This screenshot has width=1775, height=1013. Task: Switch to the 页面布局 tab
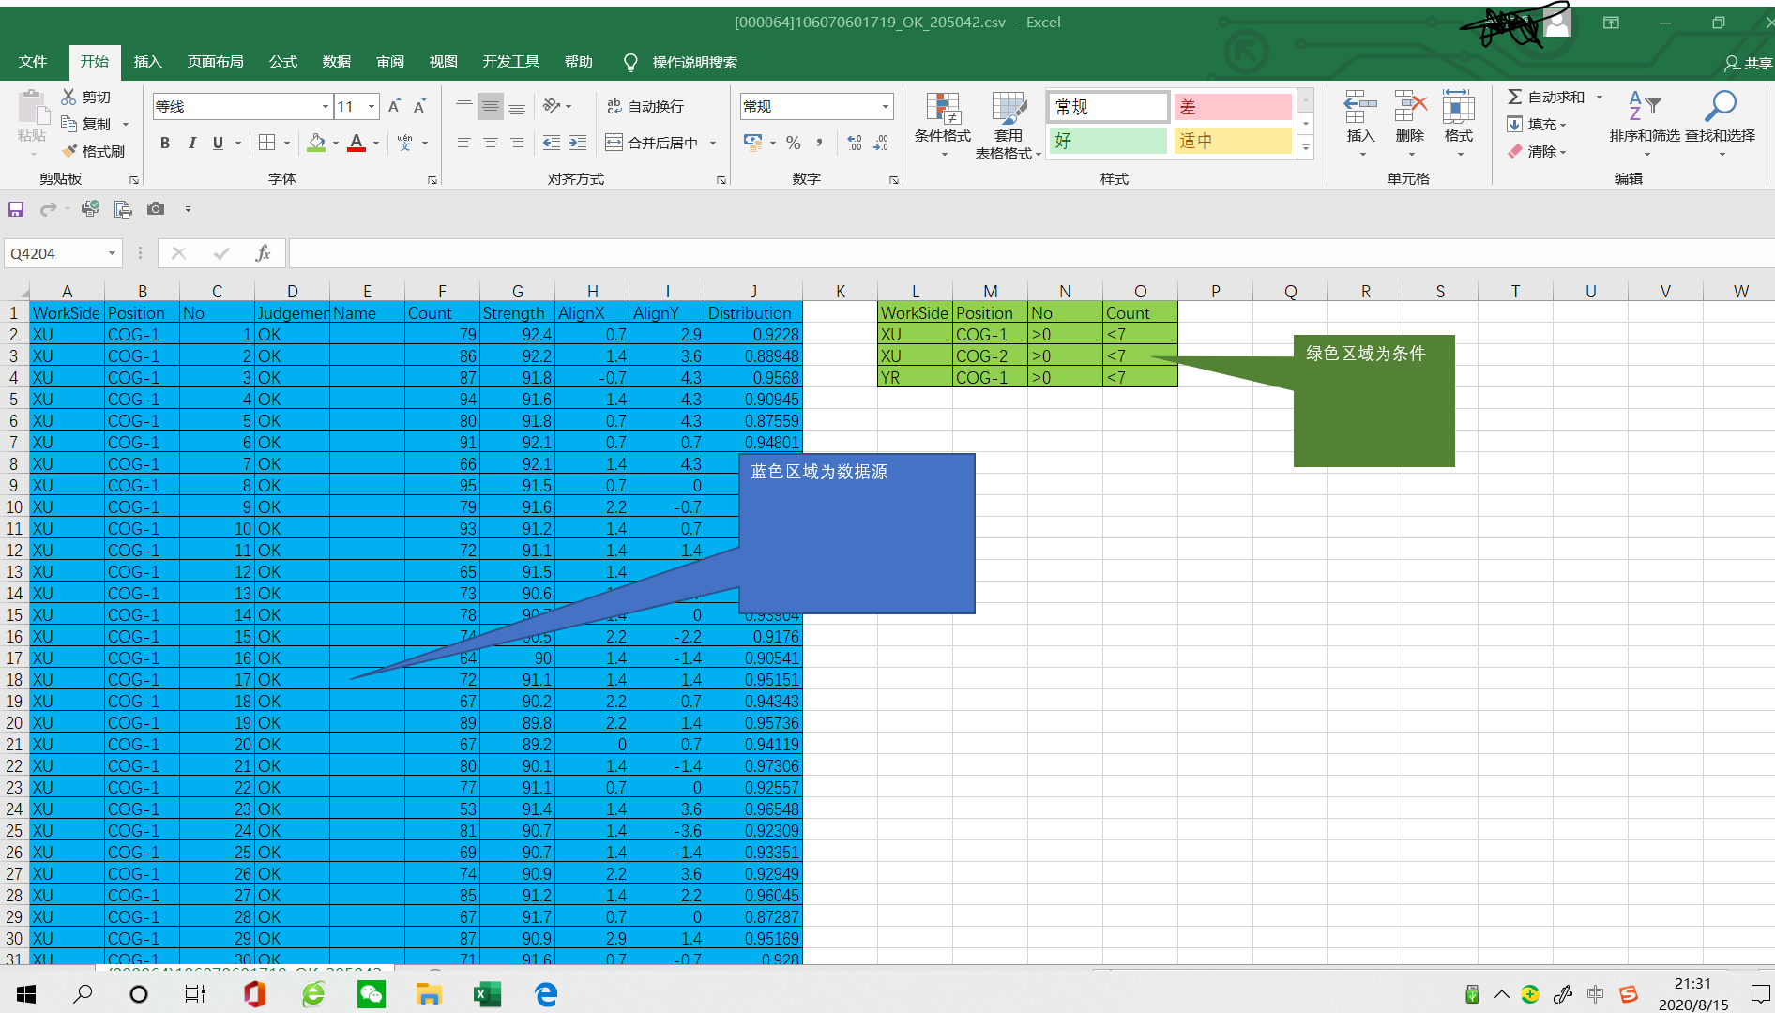(215, 62)
